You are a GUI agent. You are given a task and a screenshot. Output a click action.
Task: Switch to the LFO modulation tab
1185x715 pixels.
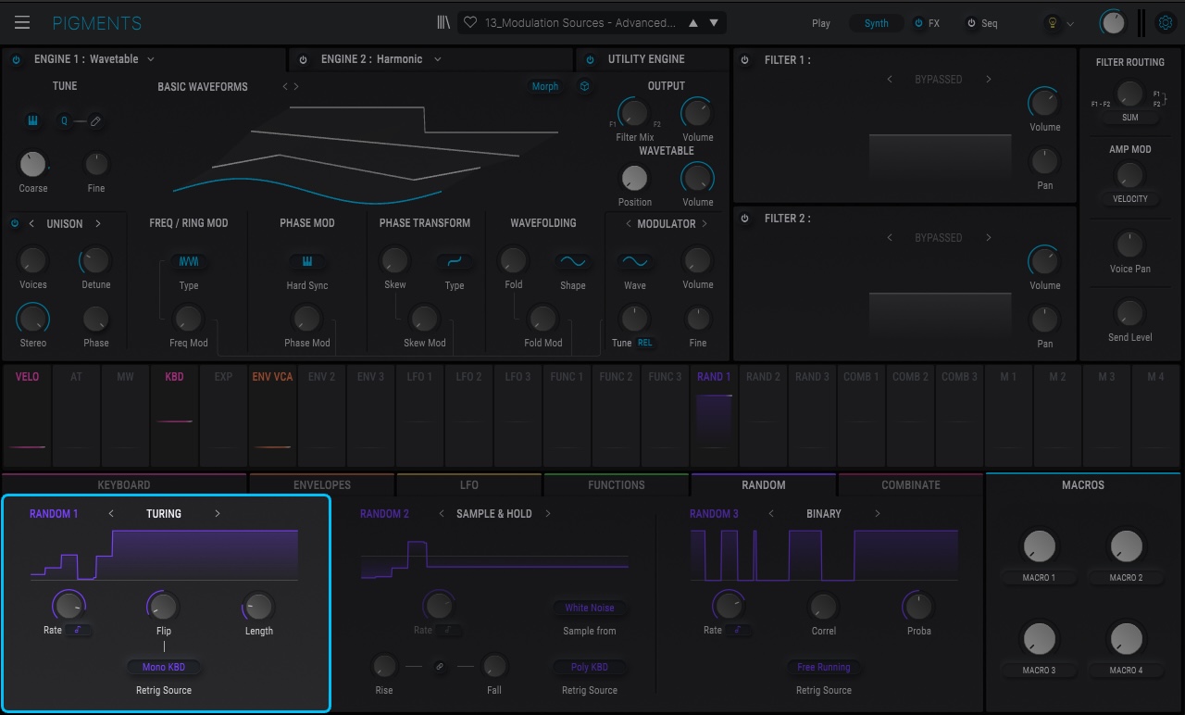click(x=469, y=484)
